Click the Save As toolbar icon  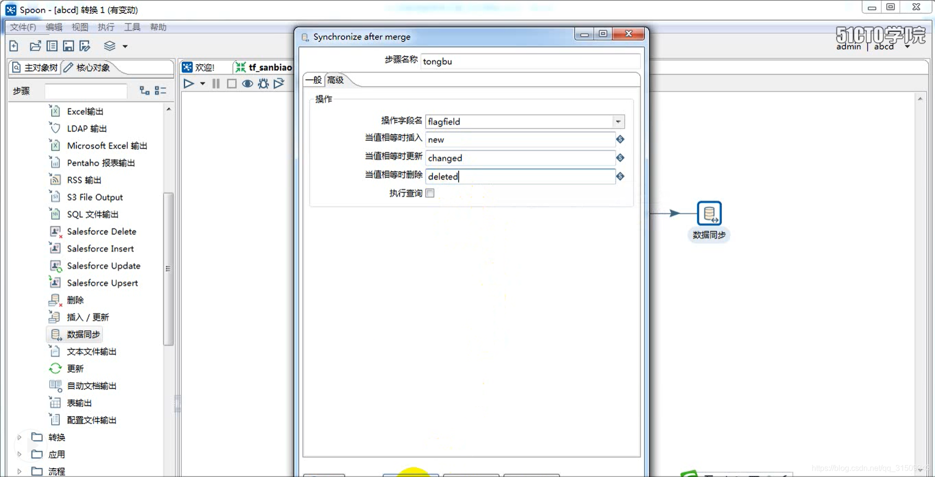(x=85, y=46)
